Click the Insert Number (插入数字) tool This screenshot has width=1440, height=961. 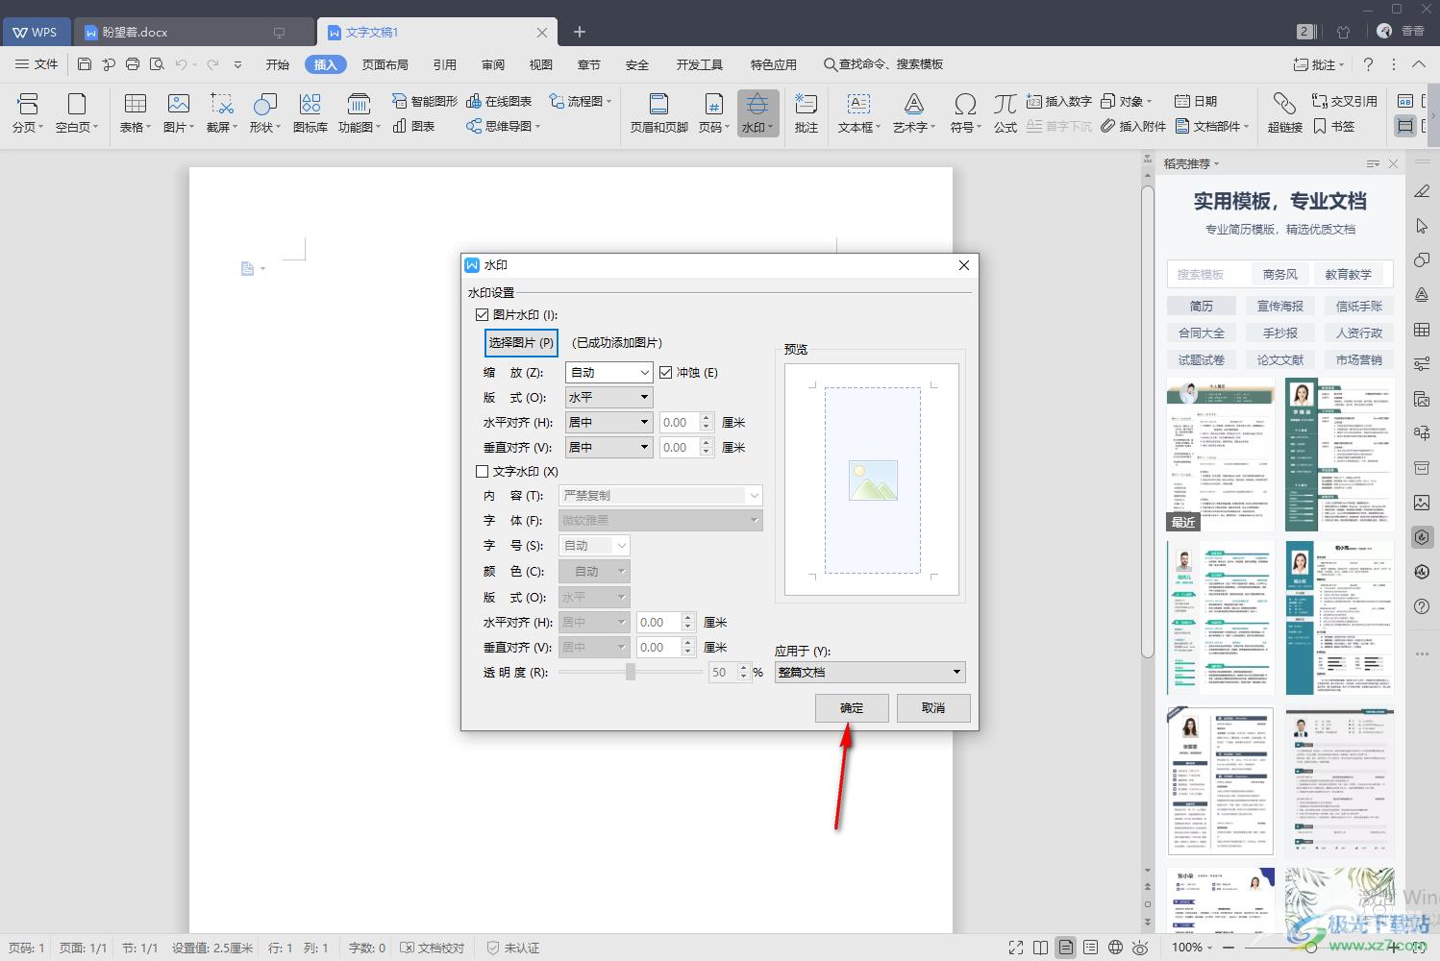tap(1059, 101)
